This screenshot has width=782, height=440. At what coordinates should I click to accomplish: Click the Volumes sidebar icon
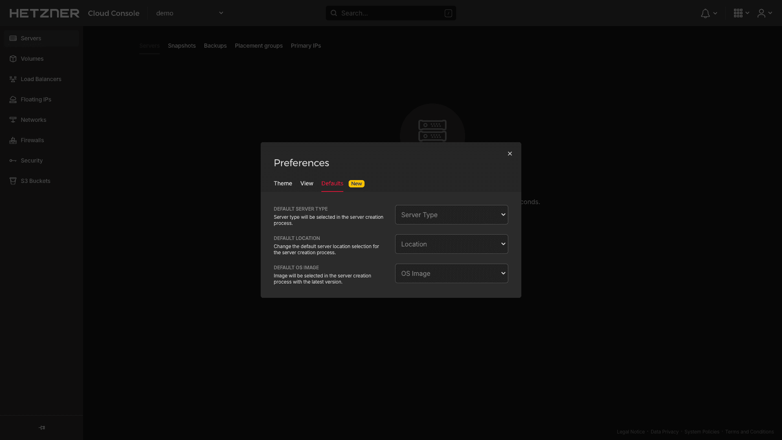(13, 59)
